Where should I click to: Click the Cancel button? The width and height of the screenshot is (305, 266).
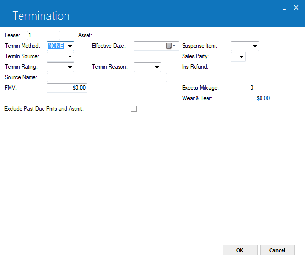(x=277, y=250)
